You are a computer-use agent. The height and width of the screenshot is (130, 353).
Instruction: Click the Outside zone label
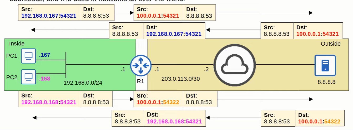click(x=331, y=44)
